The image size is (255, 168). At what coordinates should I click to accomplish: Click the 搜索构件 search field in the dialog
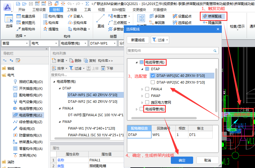(170, 51)
